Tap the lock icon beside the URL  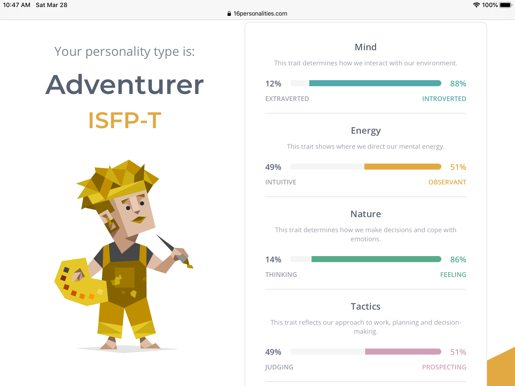[x=229, y=14]
